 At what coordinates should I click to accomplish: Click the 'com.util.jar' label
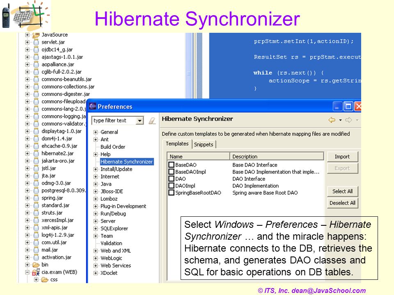tap(54, 243)
